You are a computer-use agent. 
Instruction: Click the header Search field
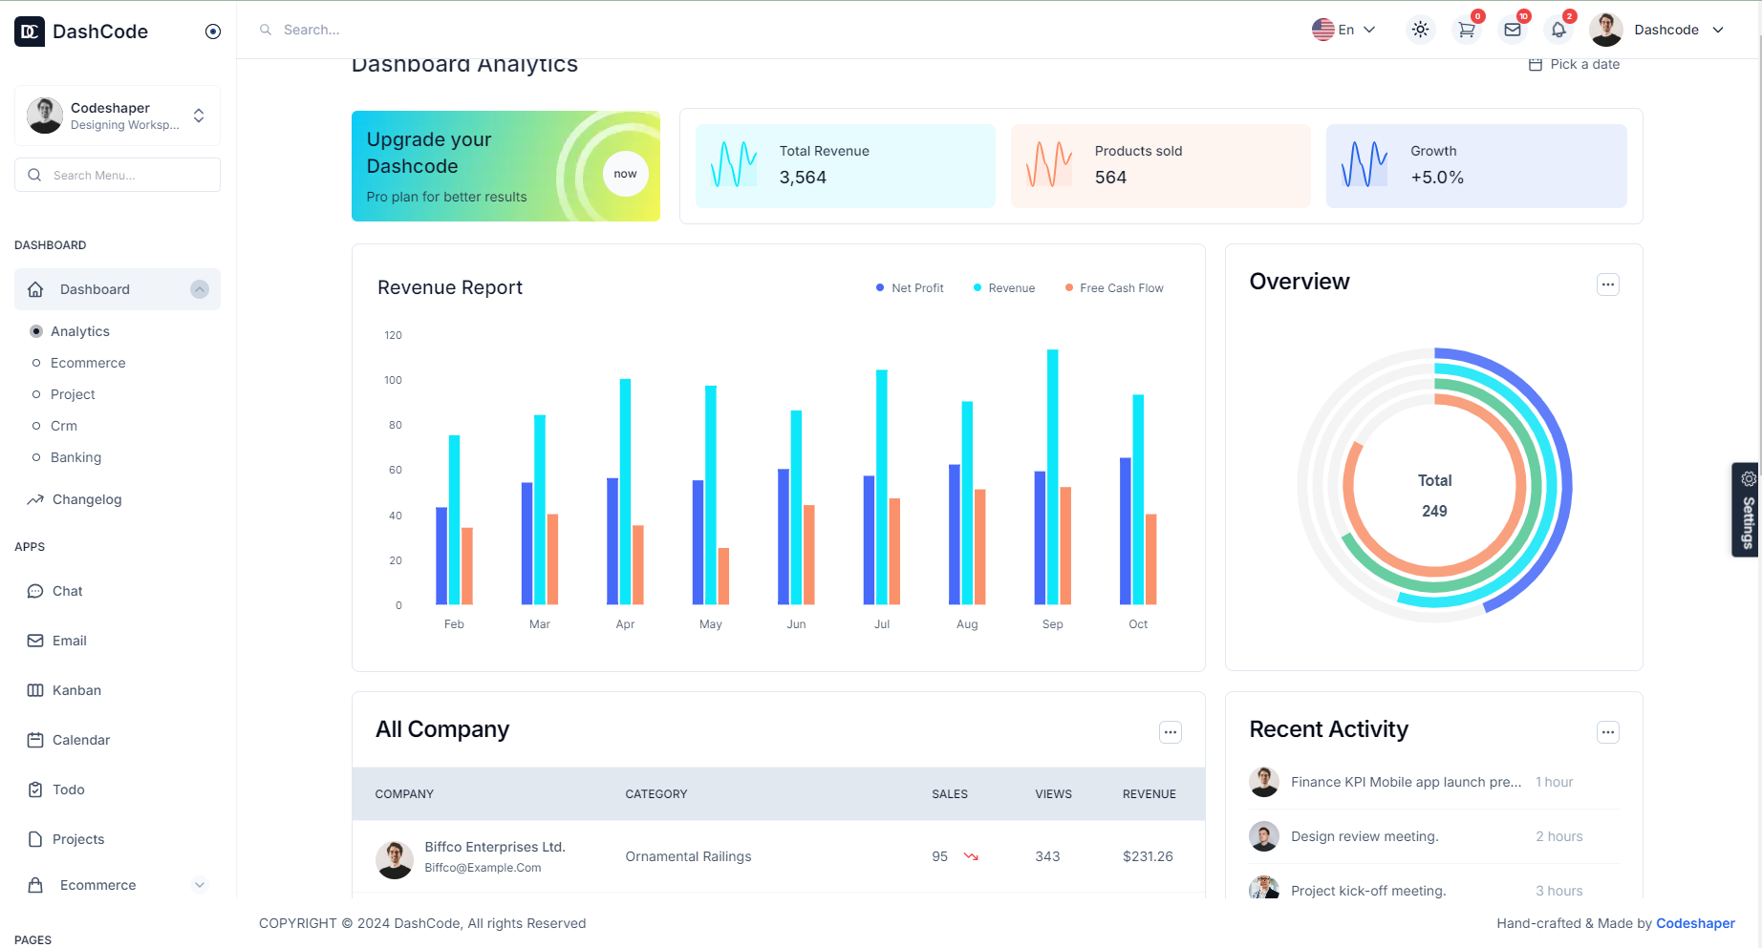312,30
